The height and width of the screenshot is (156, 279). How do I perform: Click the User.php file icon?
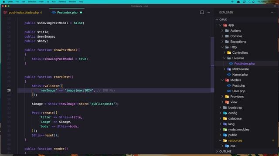(229, 91)
